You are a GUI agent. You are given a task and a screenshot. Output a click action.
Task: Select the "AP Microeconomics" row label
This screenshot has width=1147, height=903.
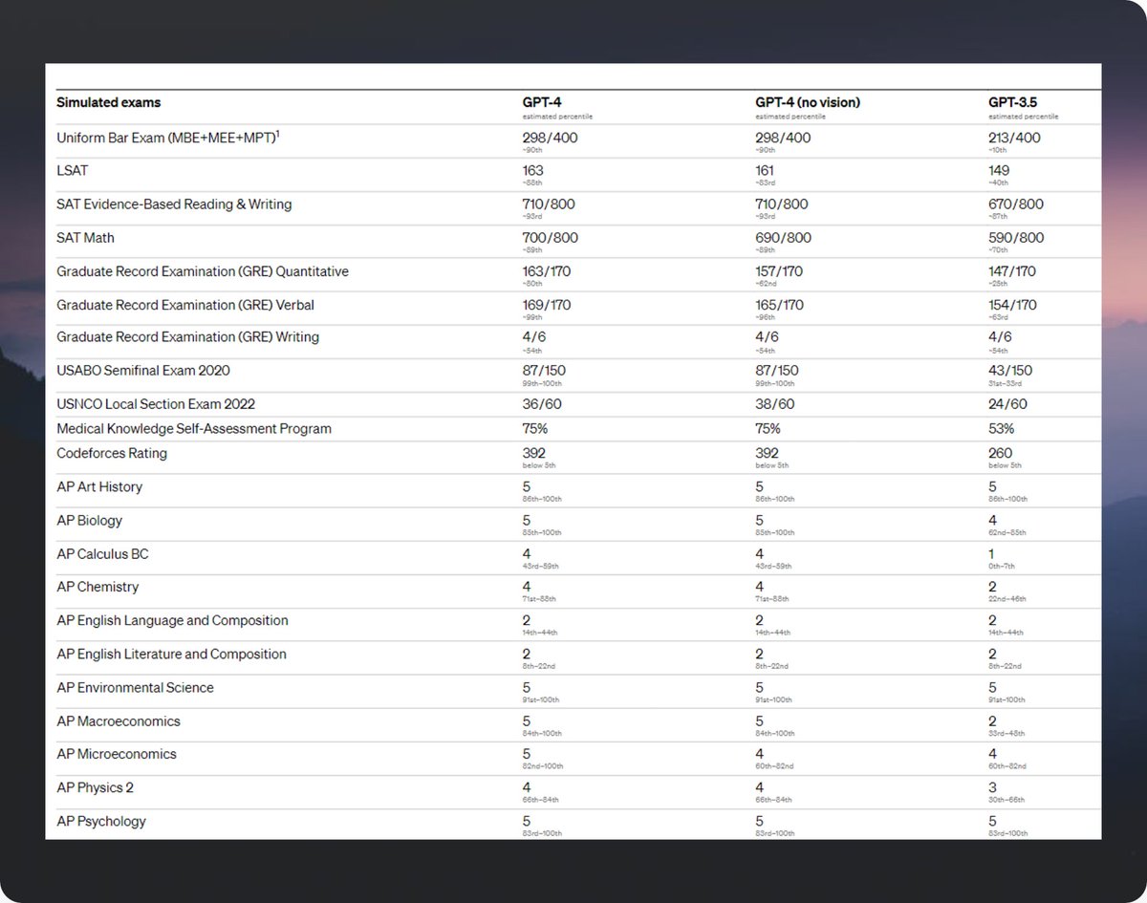pyautogui.click(x=117, y=754)
